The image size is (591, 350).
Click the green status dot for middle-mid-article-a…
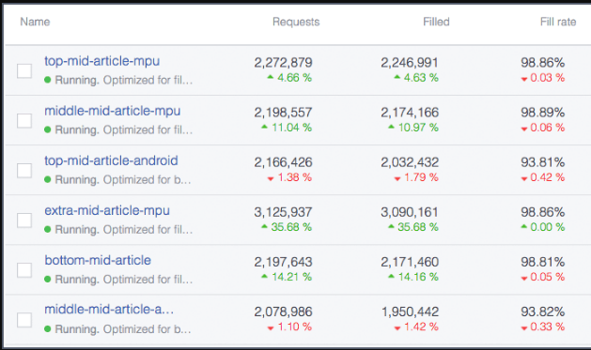[x=48, y=329]
